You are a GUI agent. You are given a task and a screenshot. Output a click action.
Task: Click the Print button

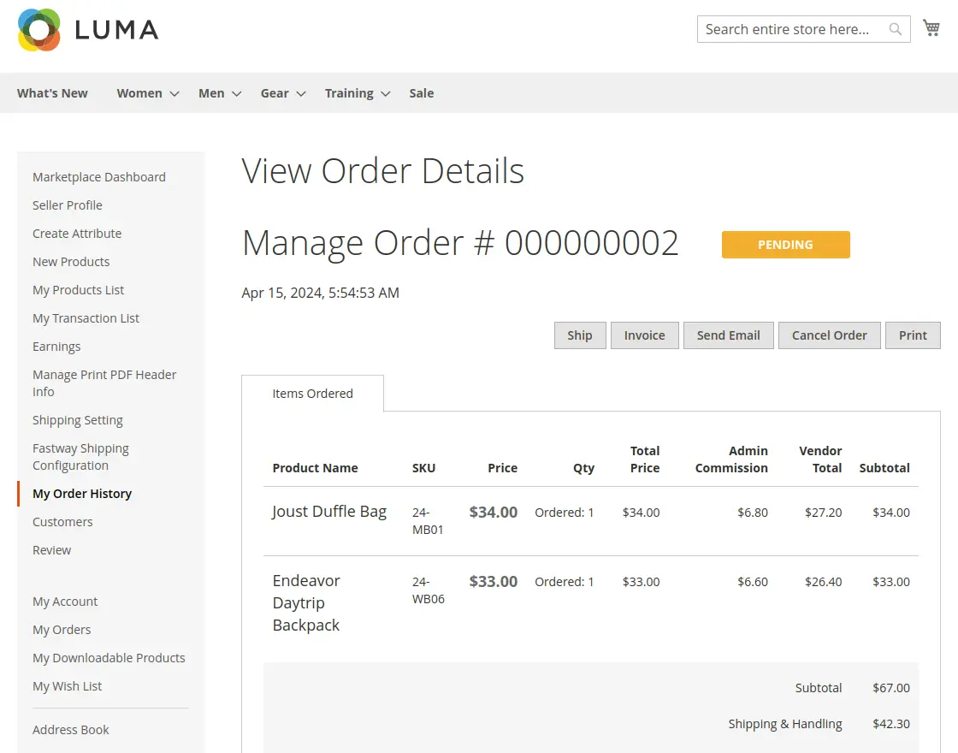coord(913,335)
